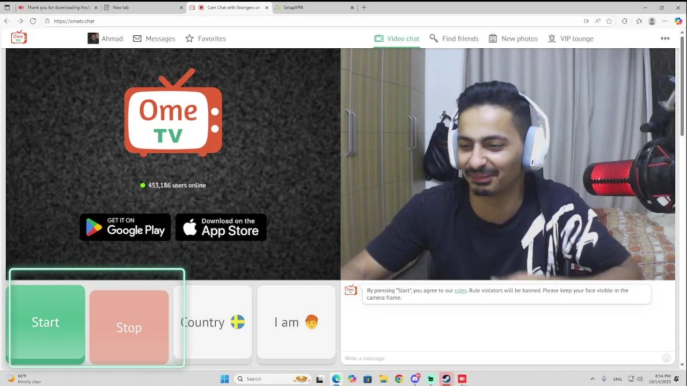Open the browser profile account icon
Image resolution: width=687 pixels, height=386 pixels.
[x=652, y=21]
